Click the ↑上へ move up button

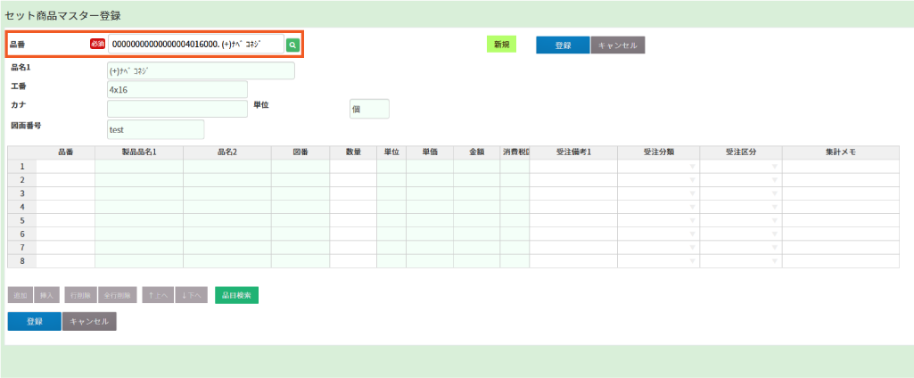point(158,295)
